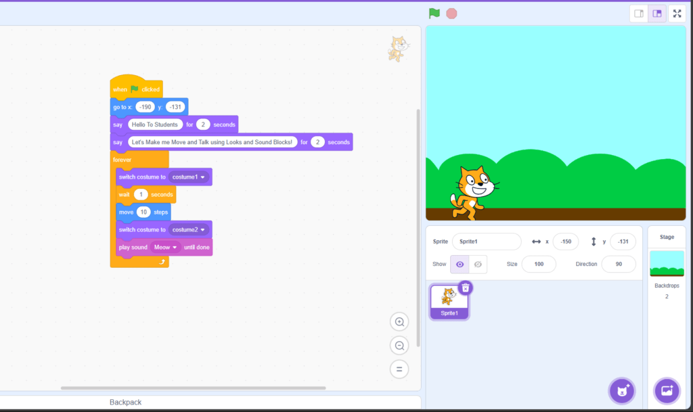Image resolution: width=693 pixels, height=412 pixels.
Task: Click the green flag to run the project
Action: (x=434, y=13)
